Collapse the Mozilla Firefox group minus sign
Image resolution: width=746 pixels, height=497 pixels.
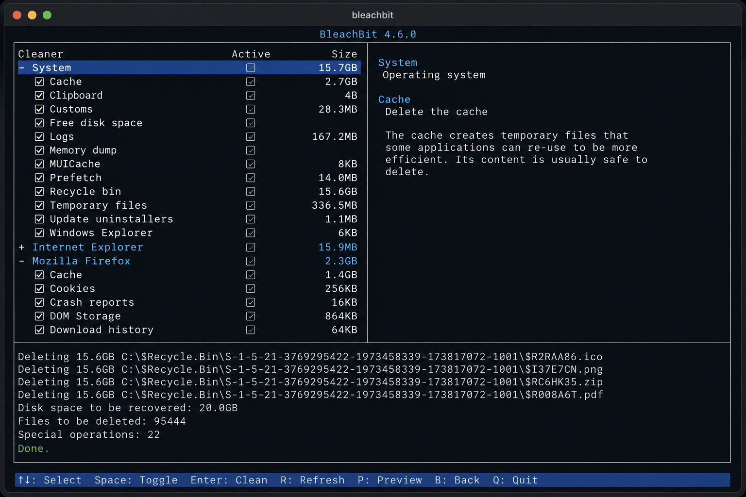(x=21, y=261)
